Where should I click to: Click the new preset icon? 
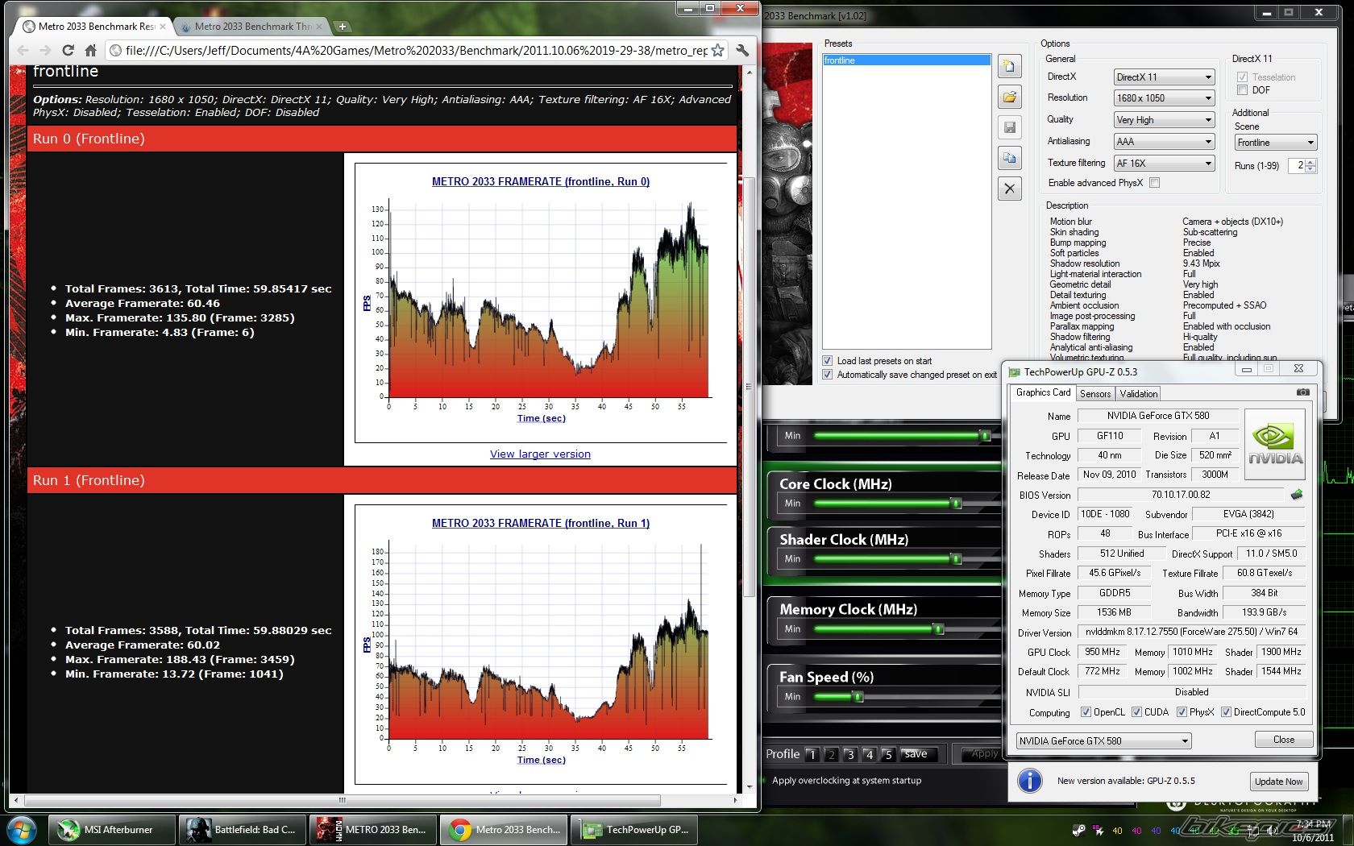(x=1009, y=66)
